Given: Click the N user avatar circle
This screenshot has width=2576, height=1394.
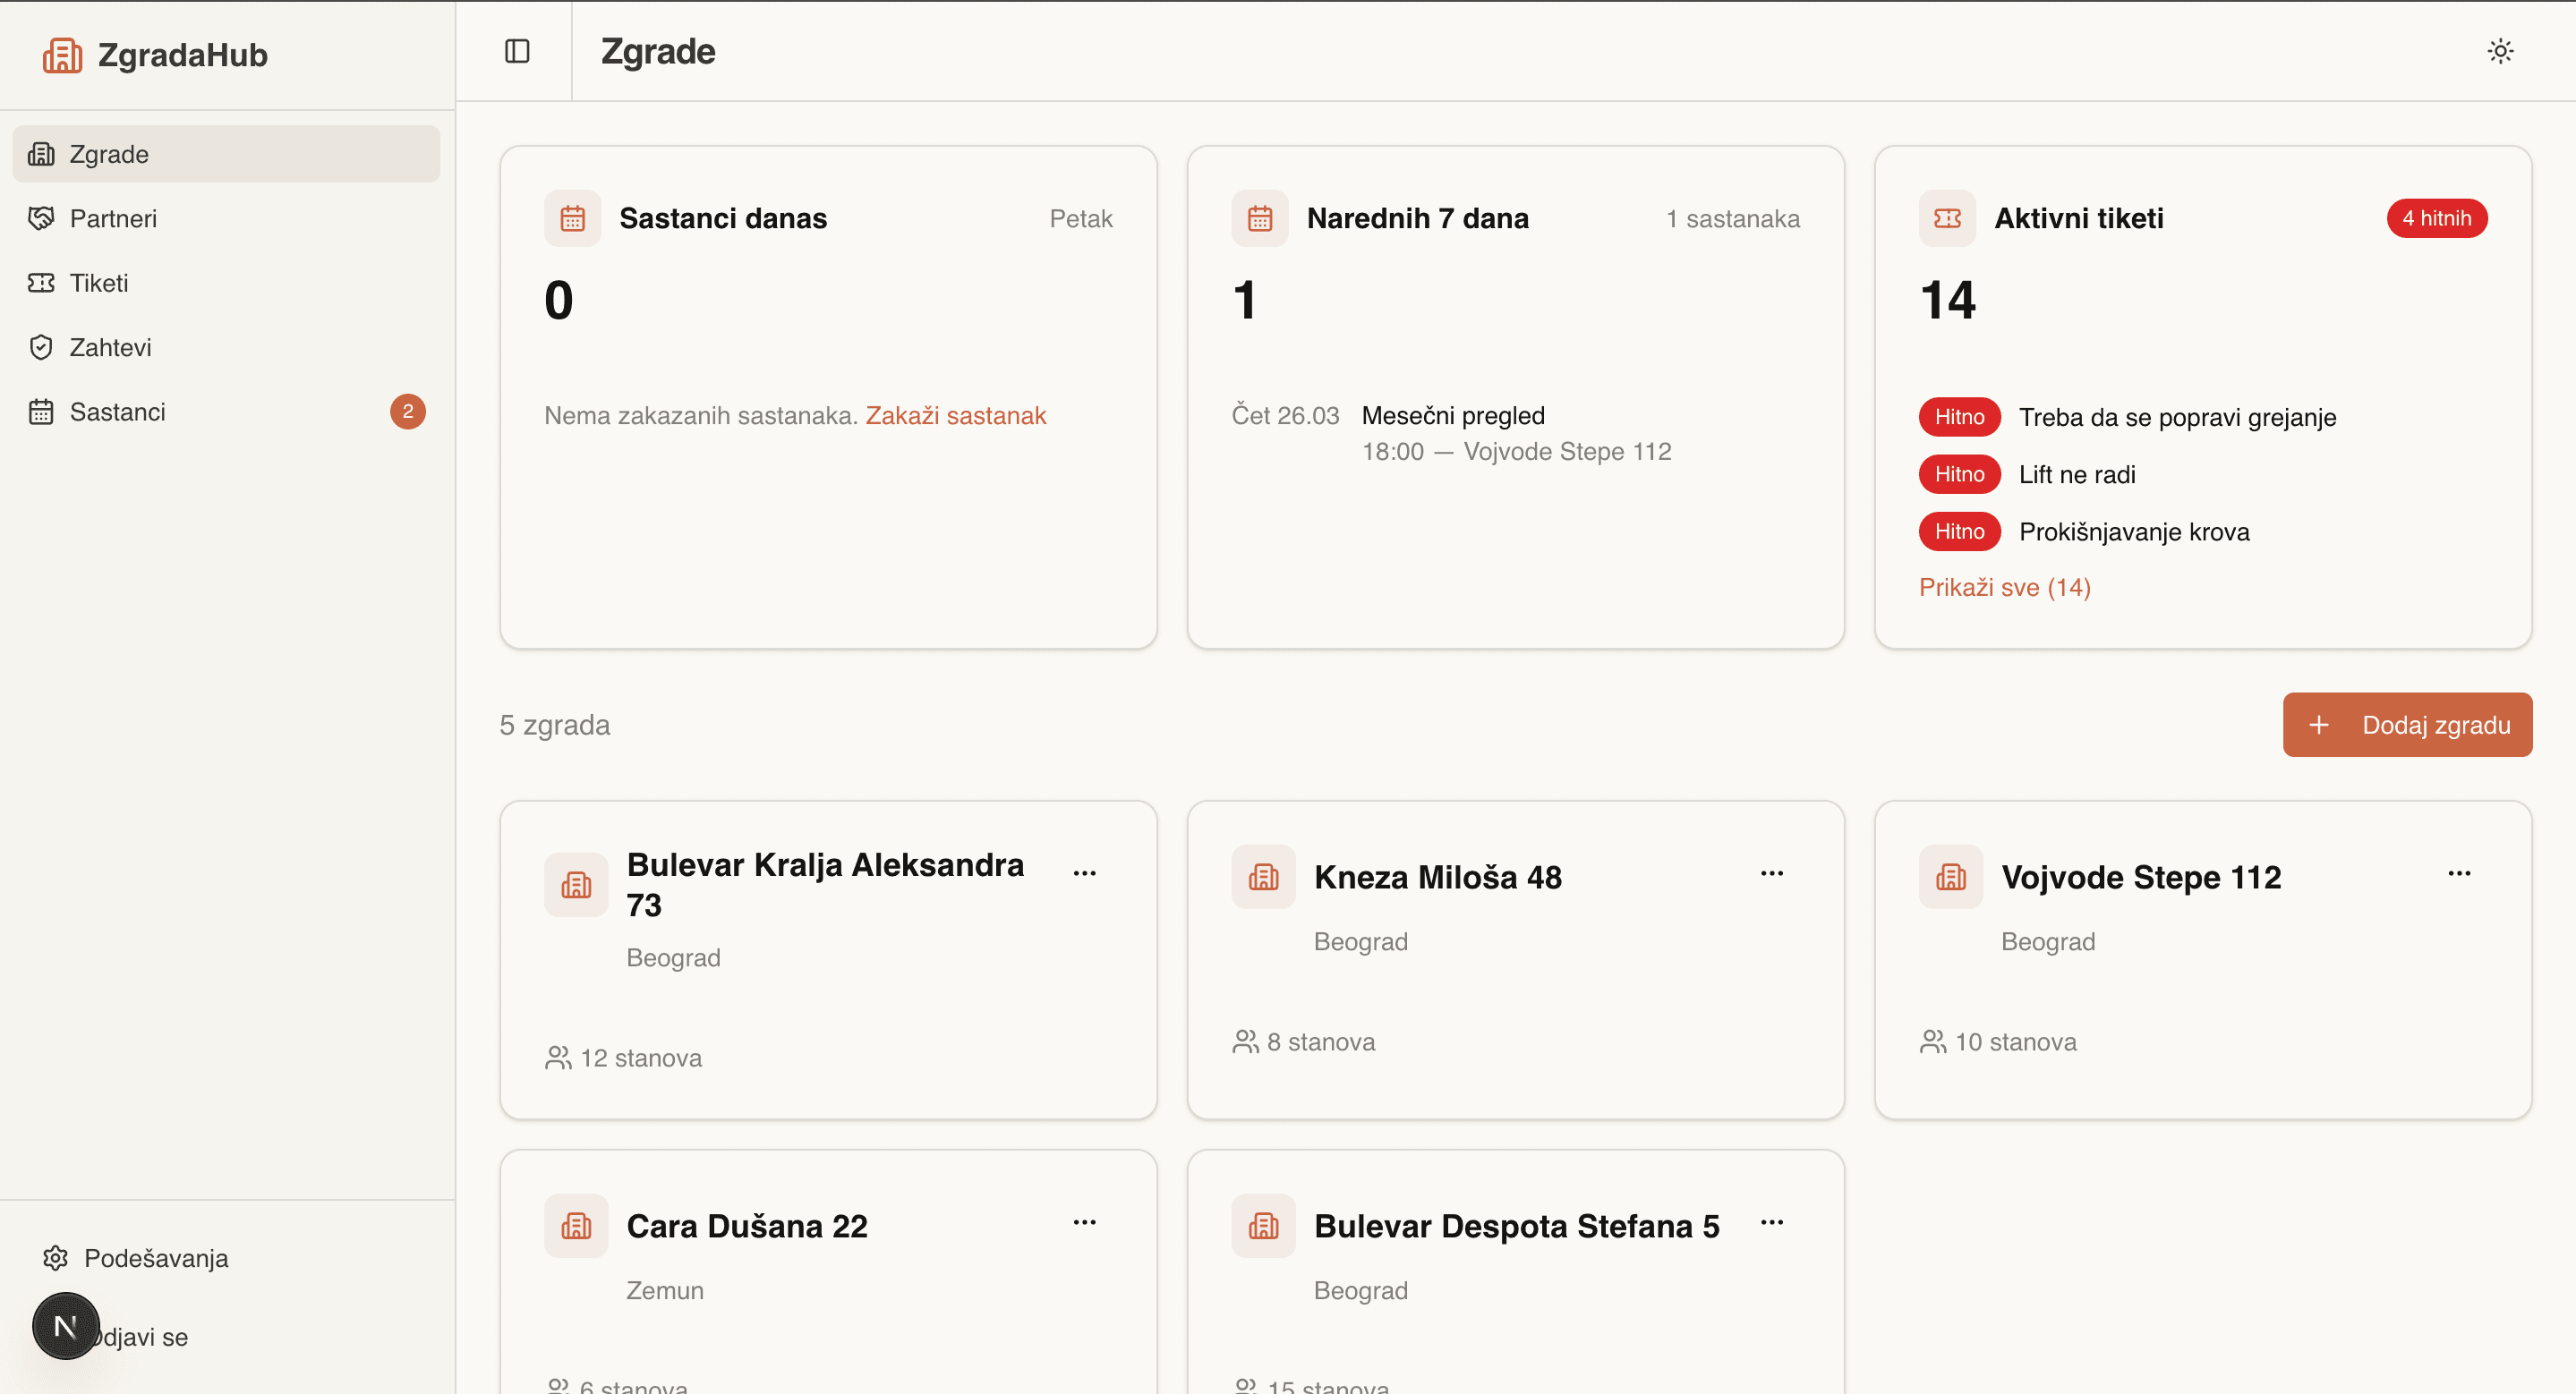Looking at the screenshot, I should [x=65, y=1326].
